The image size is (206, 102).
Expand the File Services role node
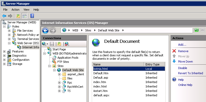9,31
